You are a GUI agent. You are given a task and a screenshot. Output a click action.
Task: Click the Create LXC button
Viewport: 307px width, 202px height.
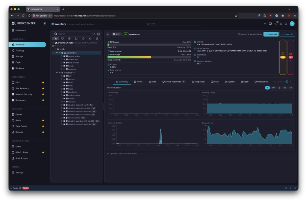287,34
